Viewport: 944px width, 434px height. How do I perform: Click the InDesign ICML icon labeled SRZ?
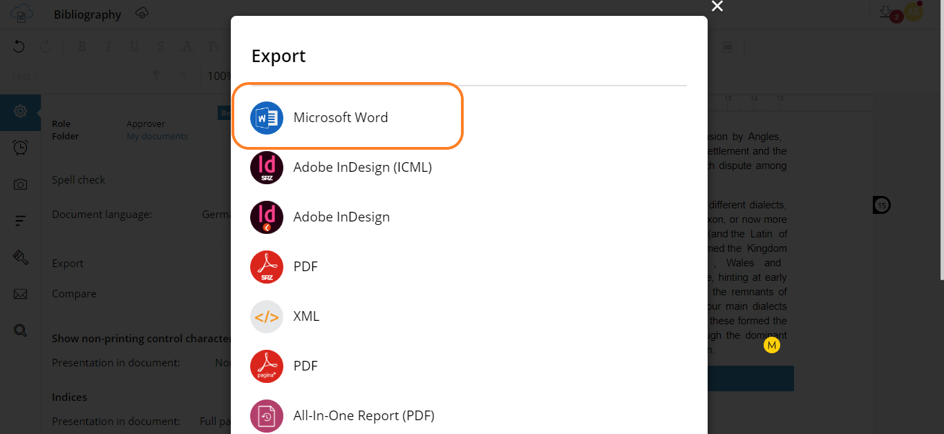(x=267, y=168)
